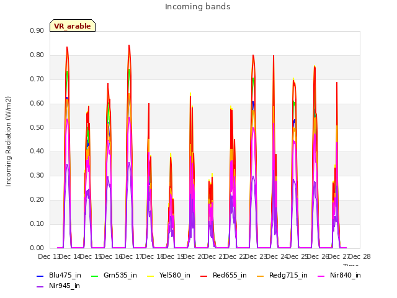Select the Redg715_in legend label
The image size is (397, 298).
[288, 275]
